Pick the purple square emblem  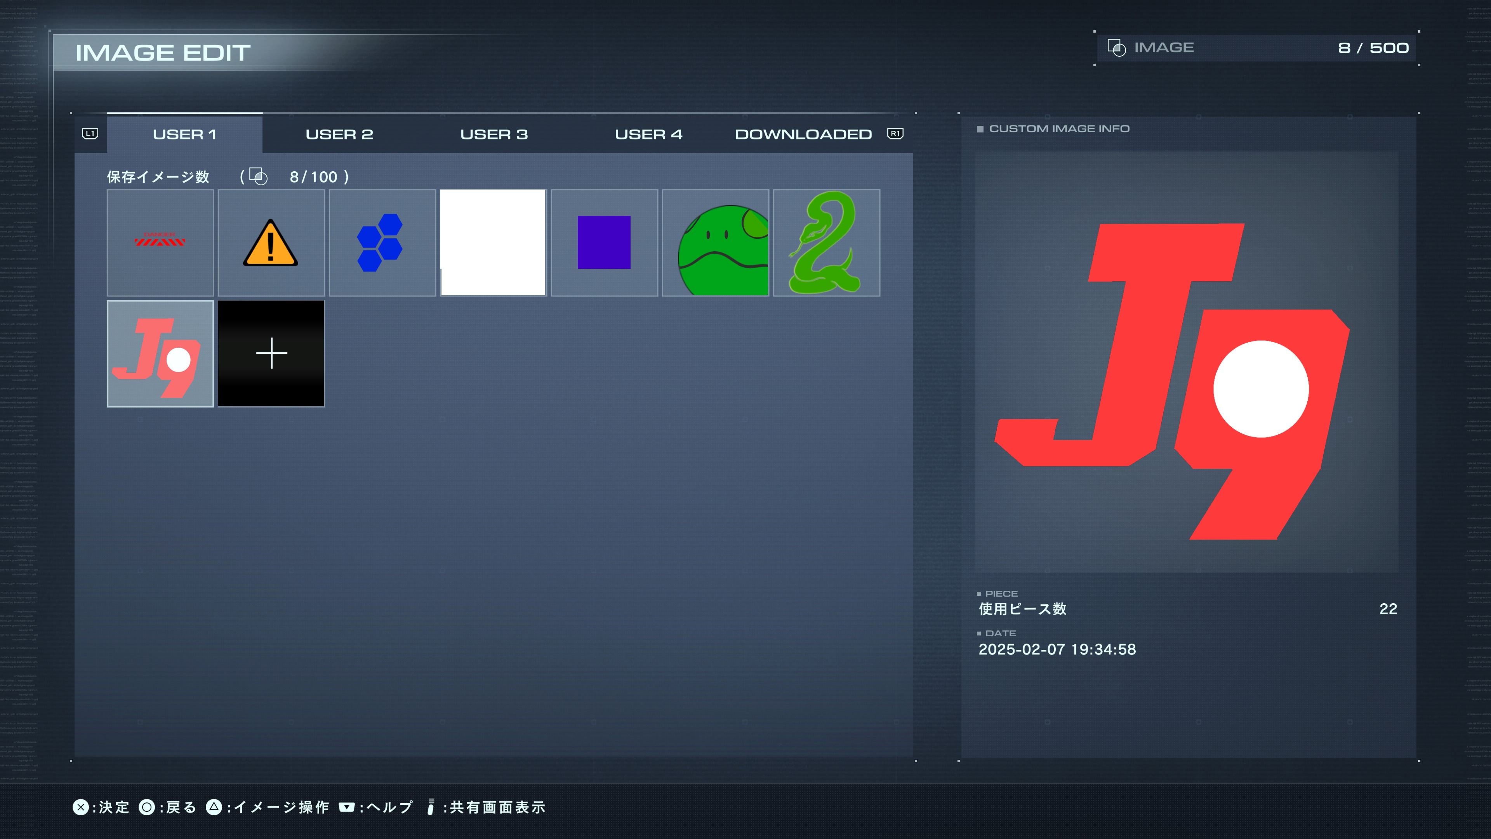pyautogui.click(x=604, y=242)
